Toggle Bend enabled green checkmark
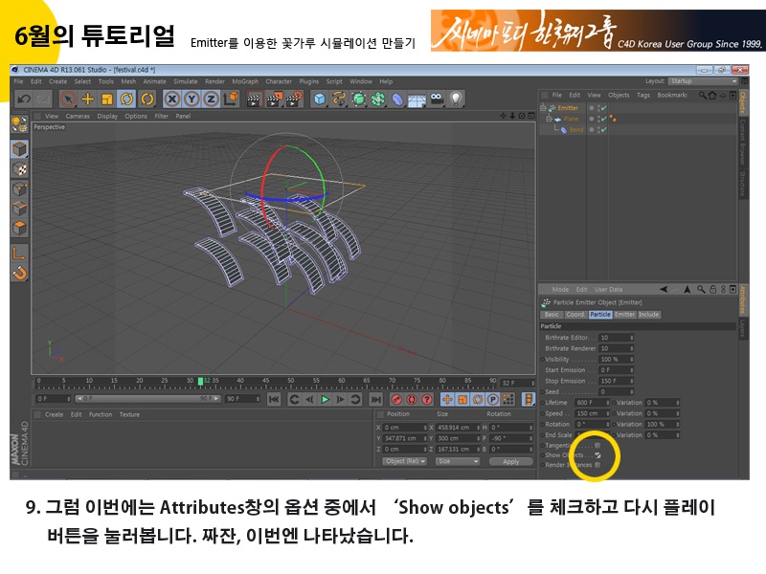 click(604, 130)
